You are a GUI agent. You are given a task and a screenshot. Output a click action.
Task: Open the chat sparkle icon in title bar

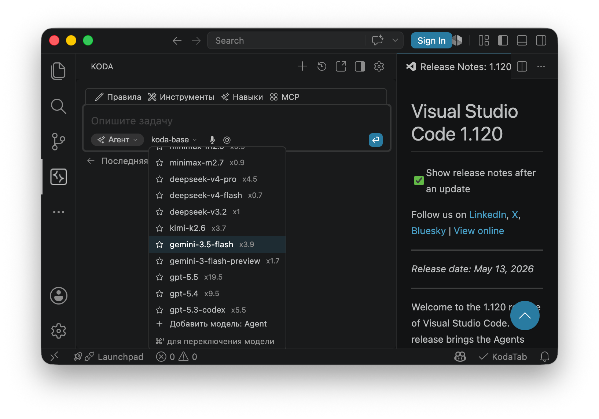pyautogui.click(x=378, y=40)
